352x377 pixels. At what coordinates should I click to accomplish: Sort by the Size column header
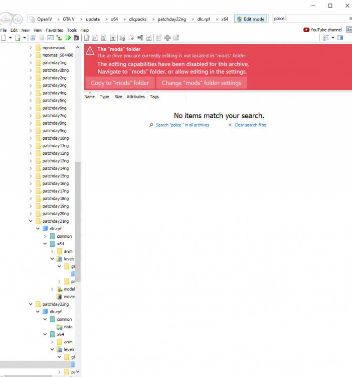118,97
